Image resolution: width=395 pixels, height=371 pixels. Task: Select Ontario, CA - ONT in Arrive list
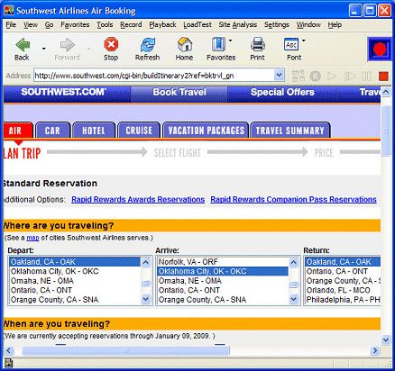click(223, 290)
